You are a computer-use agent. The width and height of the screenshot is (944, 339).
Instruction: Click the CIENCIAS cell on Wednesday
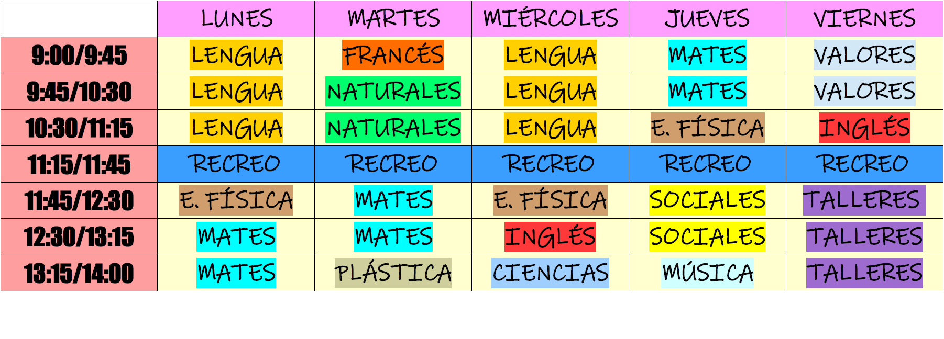[x=550, y=273]
